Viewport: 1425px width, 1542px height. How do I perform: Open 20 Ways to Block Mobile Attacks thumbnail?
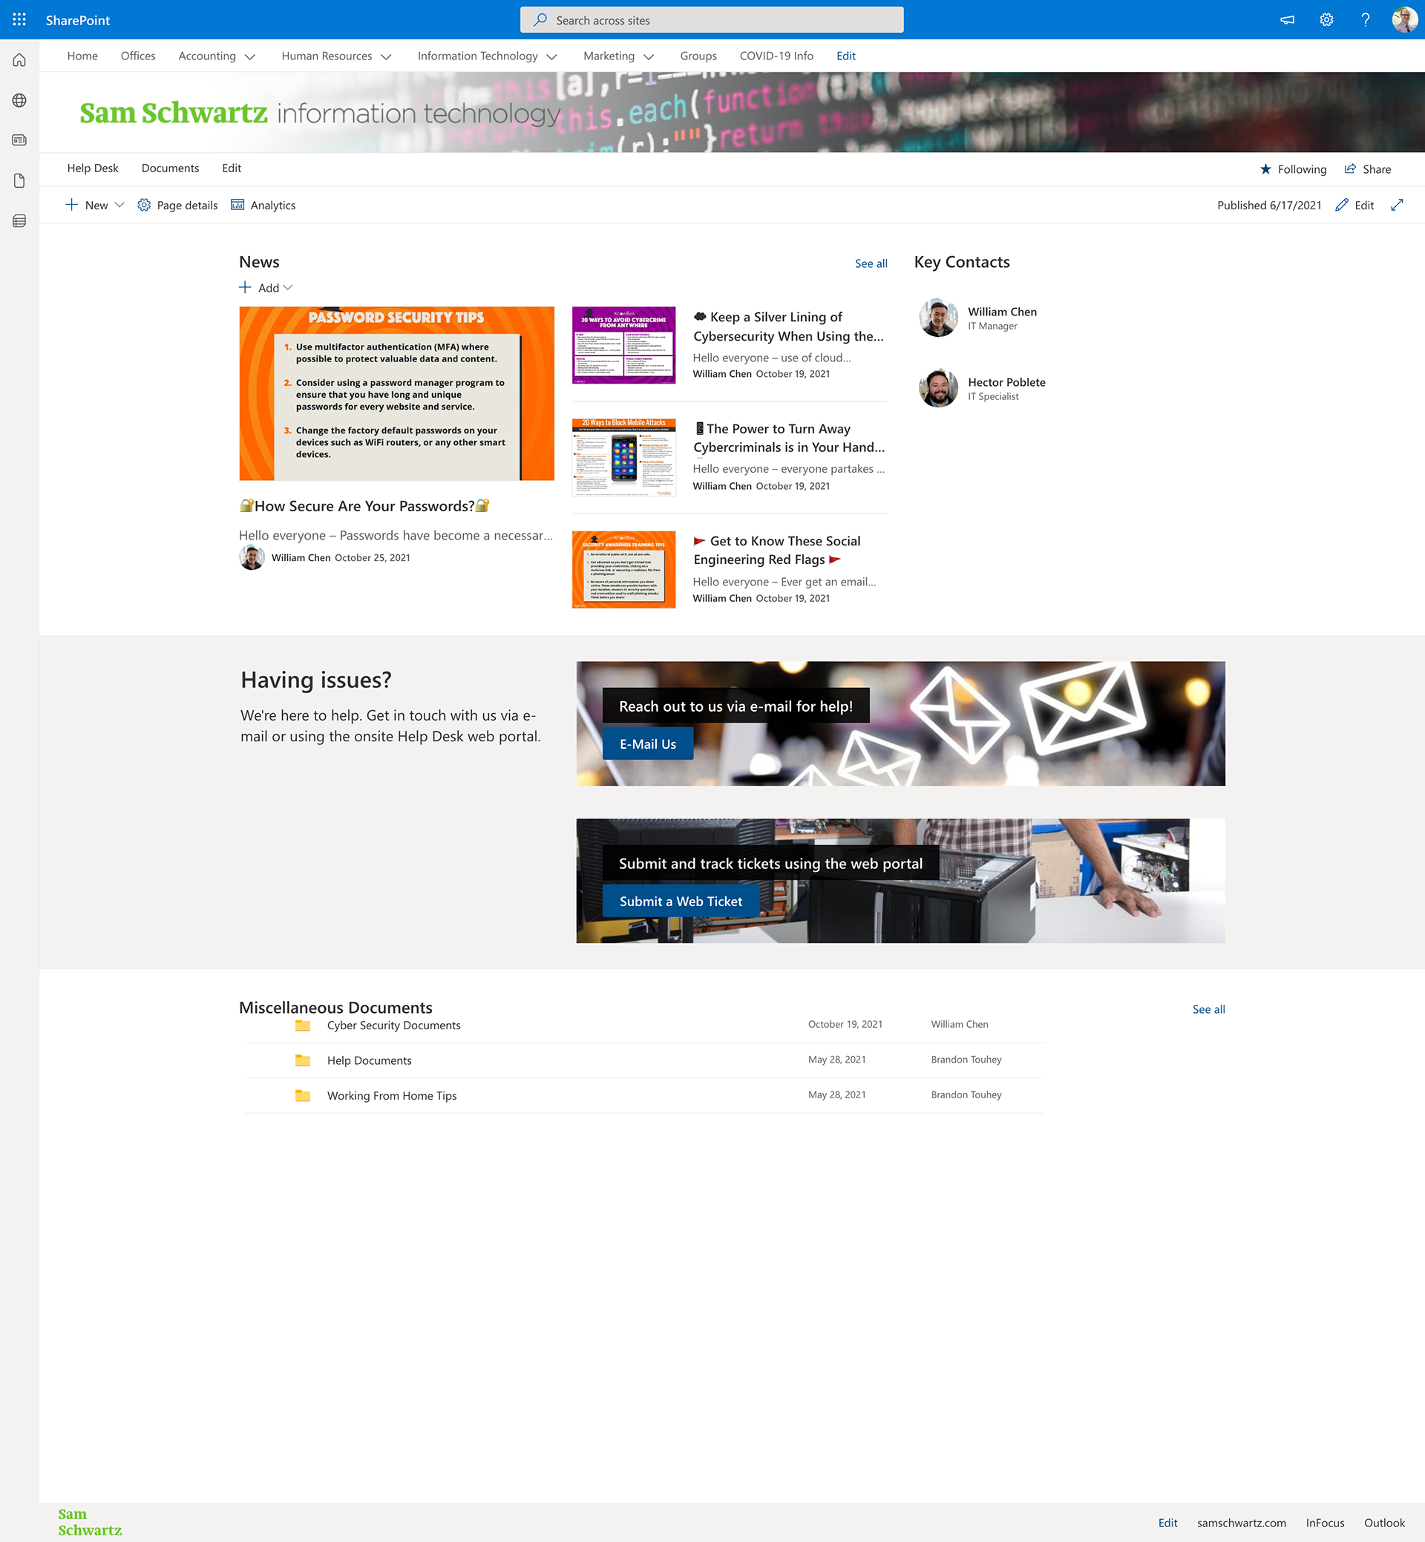click(624, 457)
